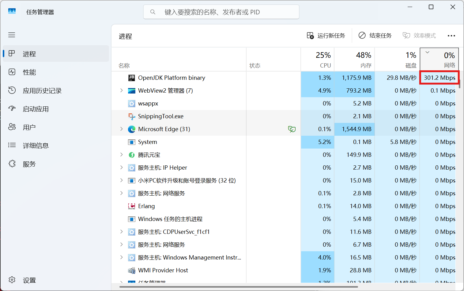This screenshot has height=291, width=464.
Task: Click the efficiency leaf icon on Microsoft Edge row
Action: (x=292, y=129)
